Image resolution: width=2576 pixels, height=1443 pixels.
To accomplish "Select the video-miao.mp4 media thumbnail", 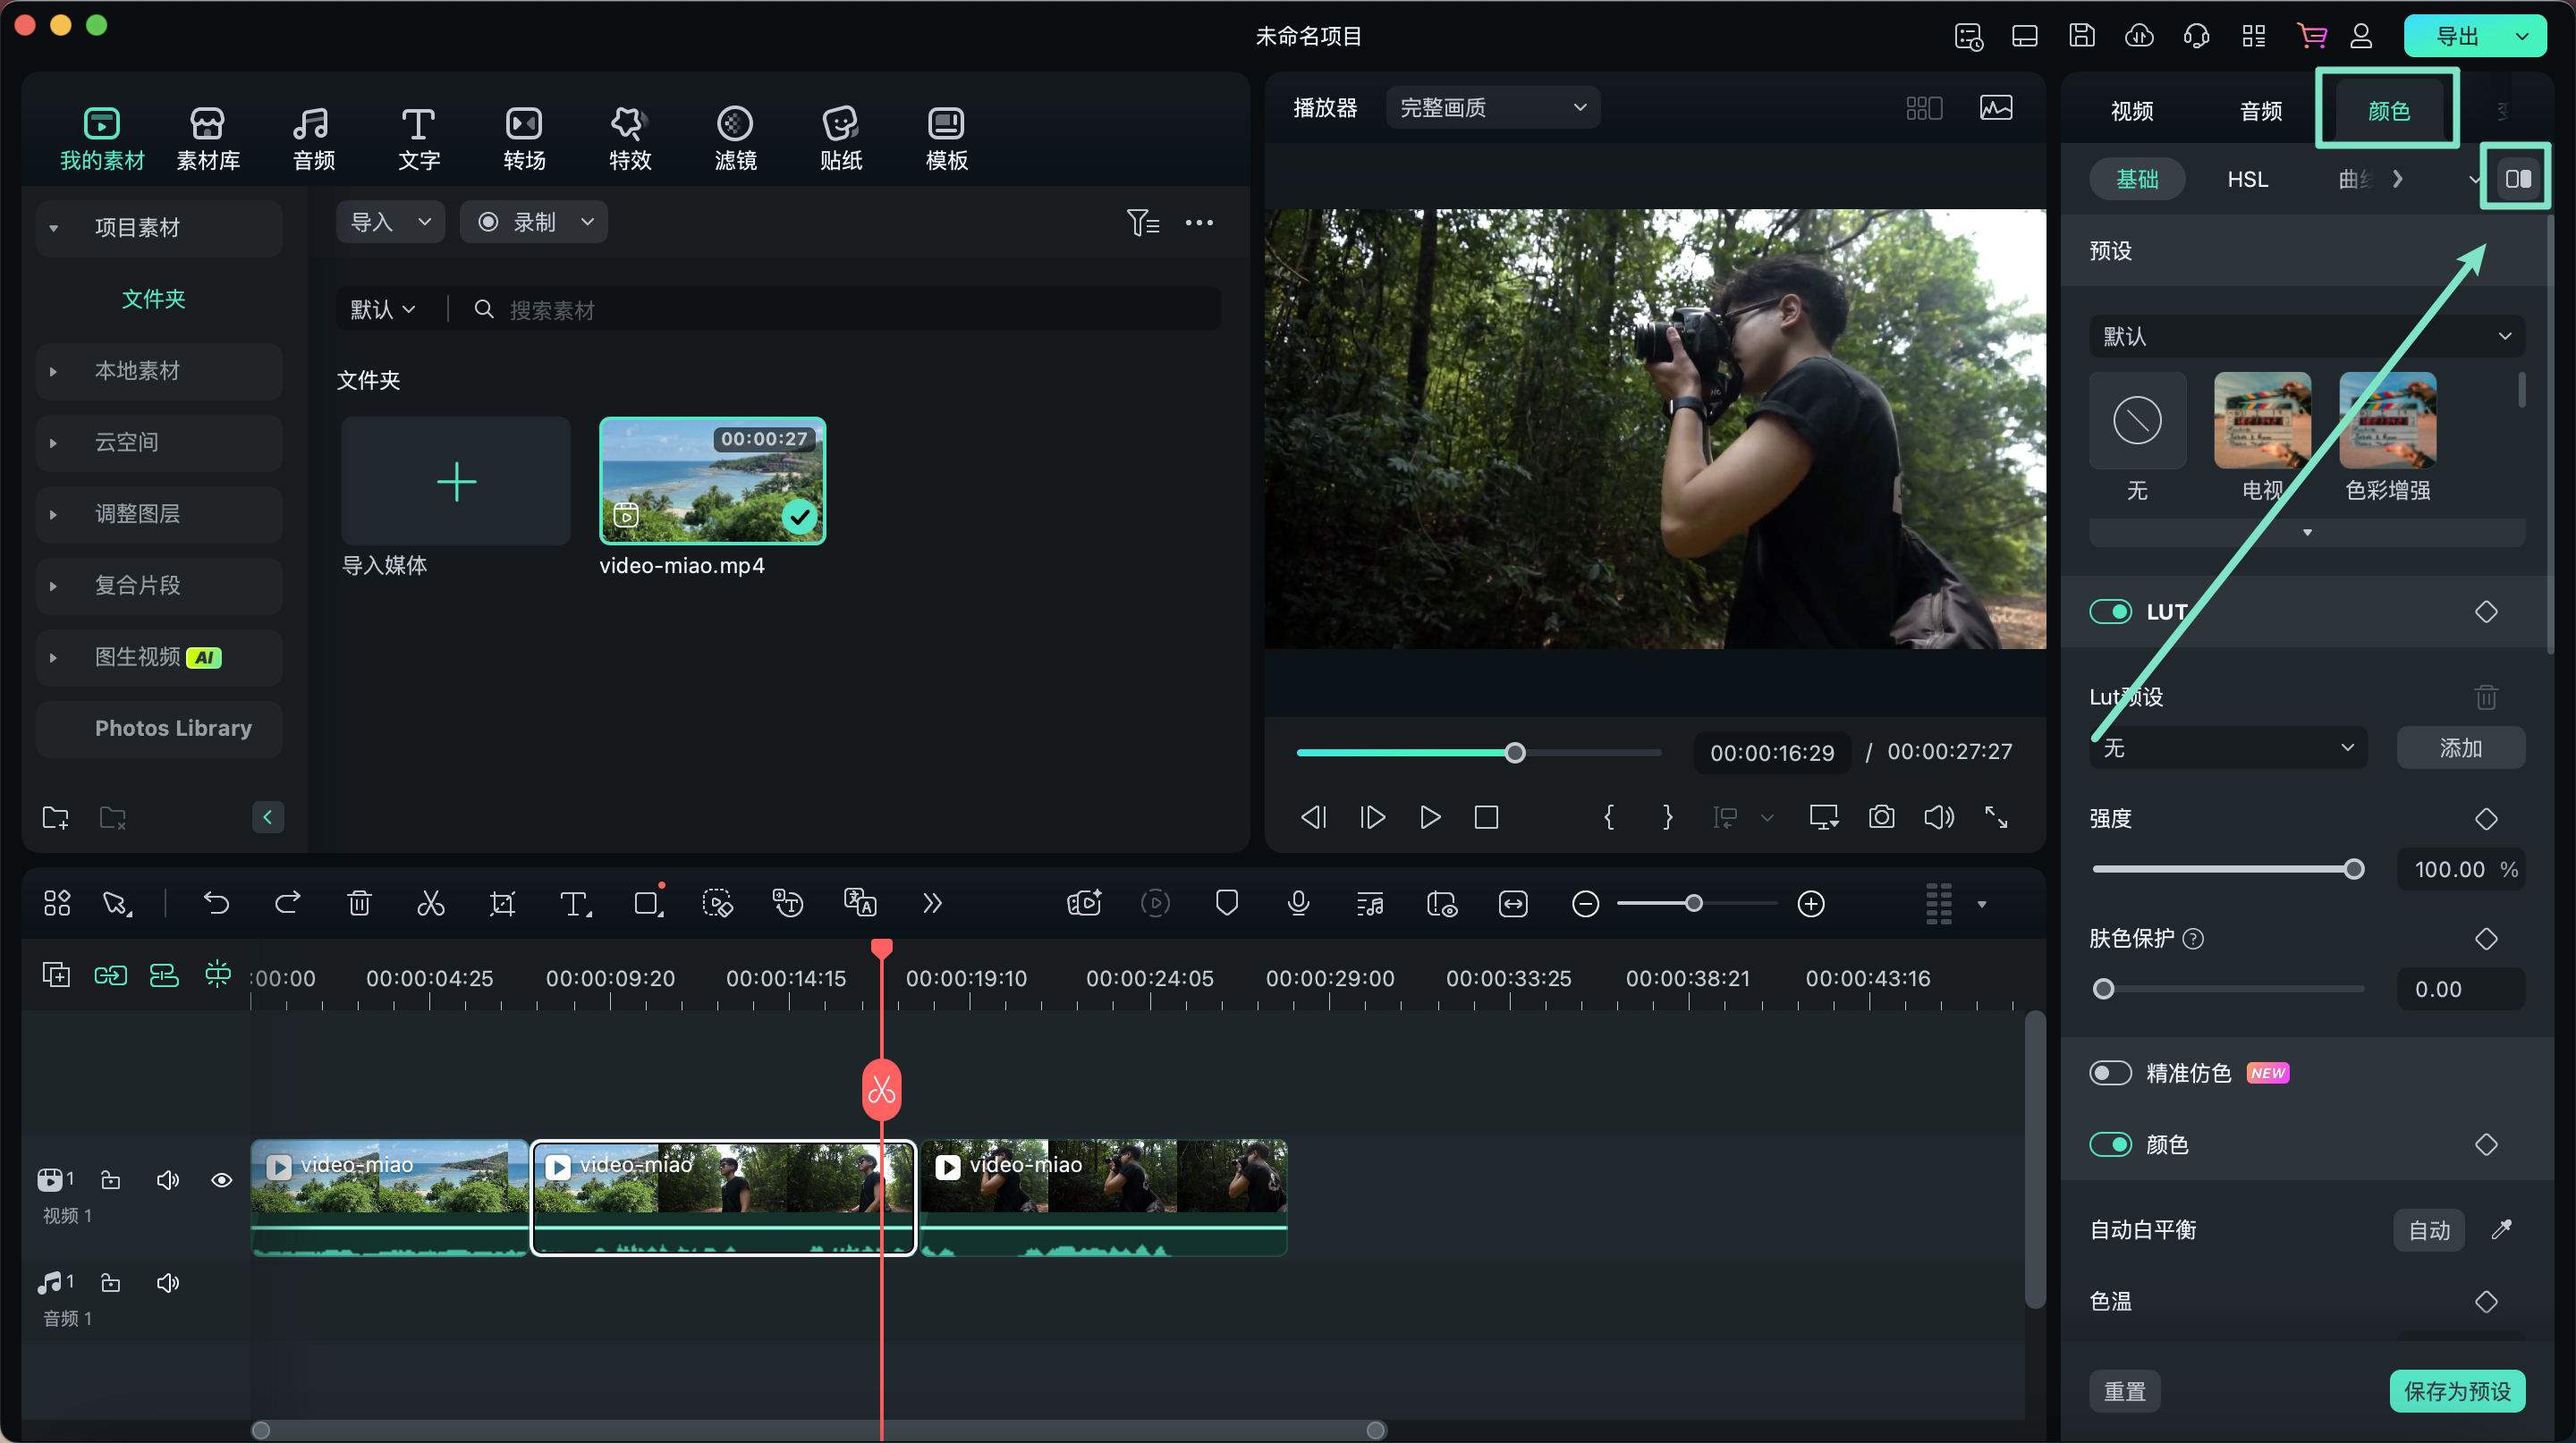I will pos(712,480).
